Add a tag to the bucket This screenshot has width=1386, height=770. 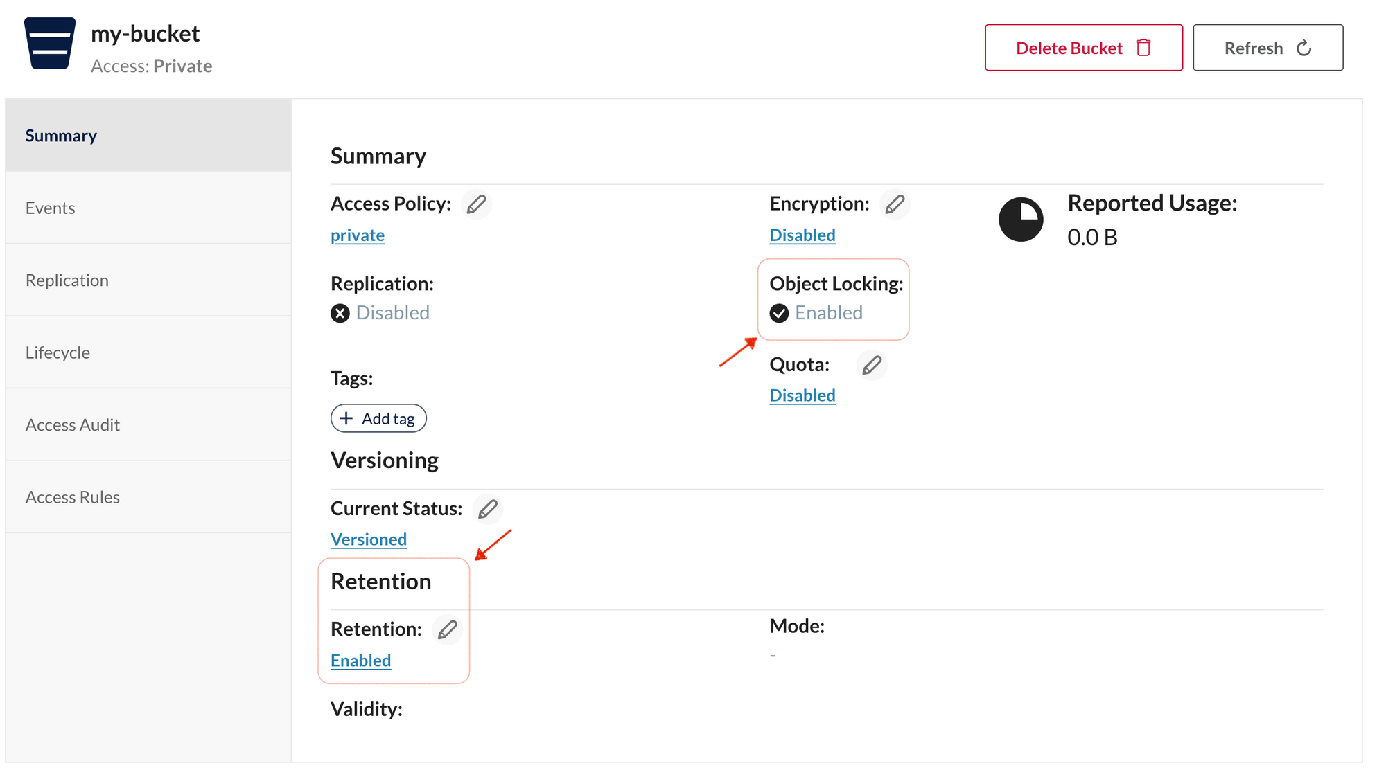pyautogui.click(x=378, y=418)
